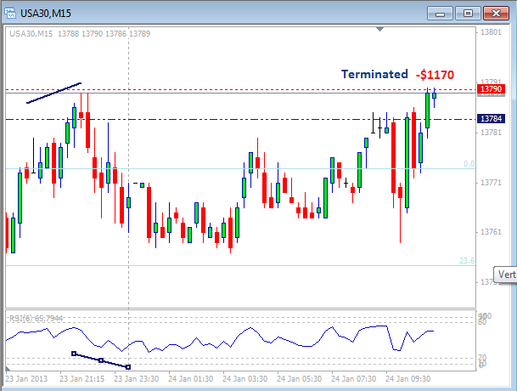
Task: Maximize the USA30,M15 chart window
Action: (468, 14)
